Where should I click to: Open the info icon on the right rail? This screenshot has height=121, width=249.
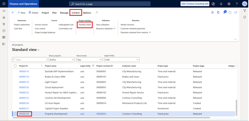[245, 17]
